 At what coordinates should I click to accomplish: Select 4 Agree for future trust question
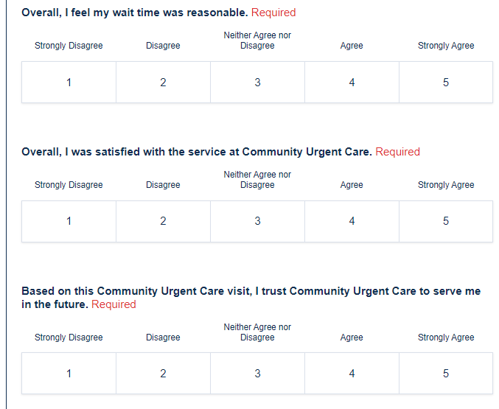(352, 374)
